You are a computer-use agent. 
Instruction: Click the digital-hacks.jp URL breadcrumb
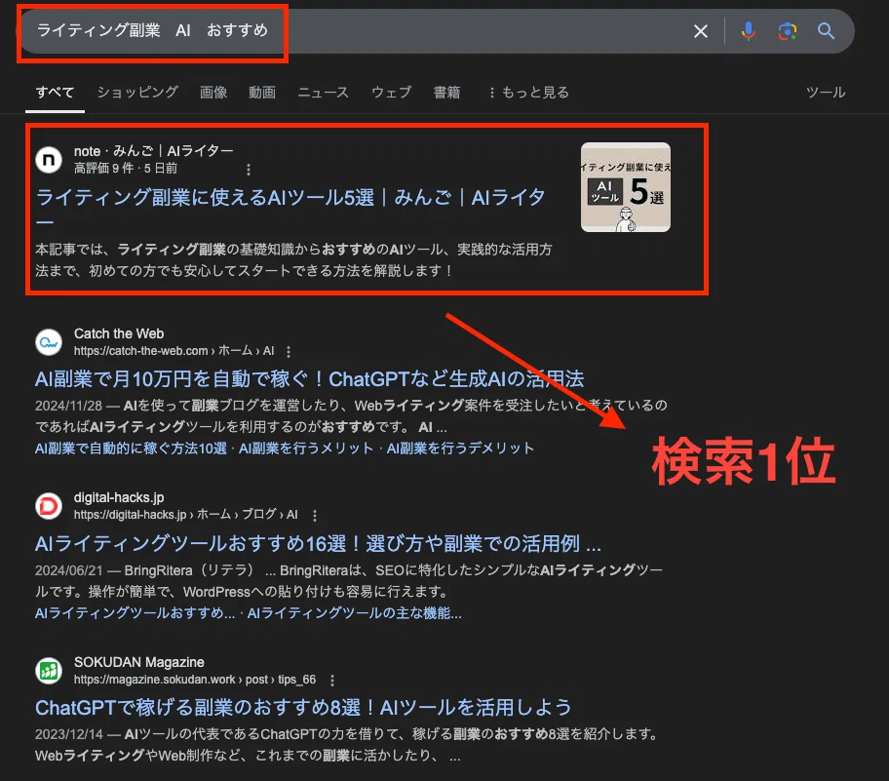click(x=186, y=515)
